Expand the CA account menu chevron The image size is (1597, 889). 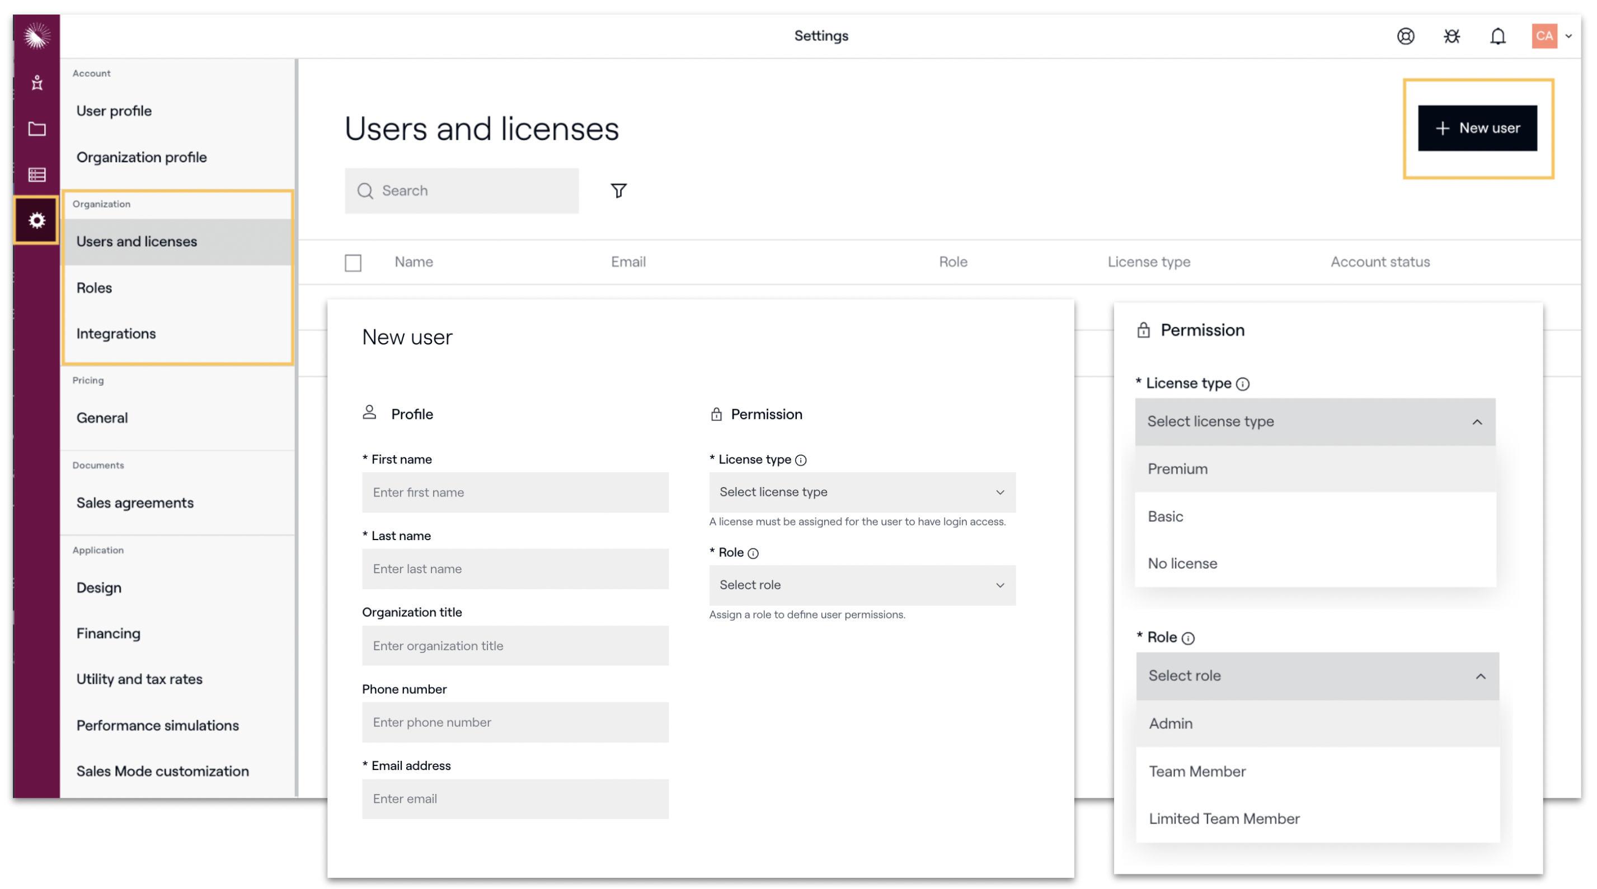1568,36
